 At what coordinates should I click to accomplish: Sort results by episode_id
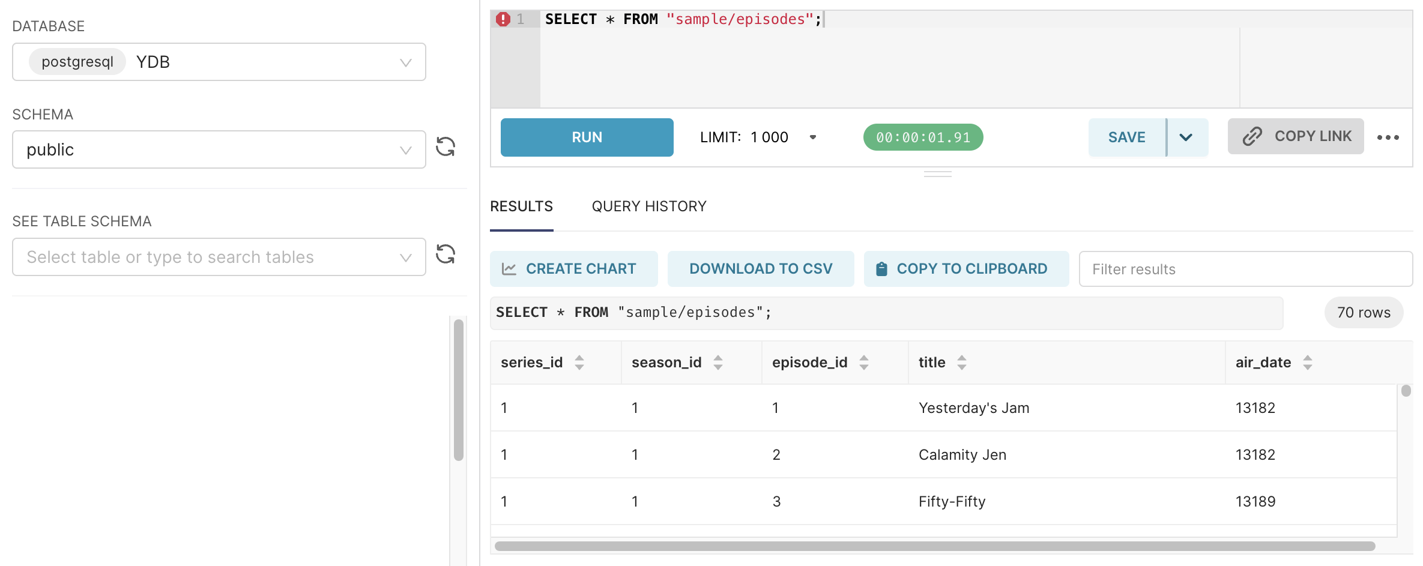click(863, 363)
